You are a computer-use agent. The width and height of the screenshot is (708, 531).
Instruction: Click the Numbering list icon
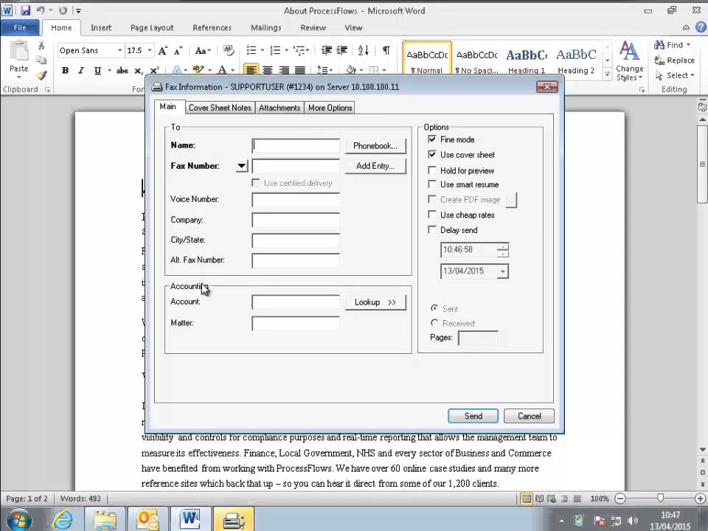(x=275, y=51)
